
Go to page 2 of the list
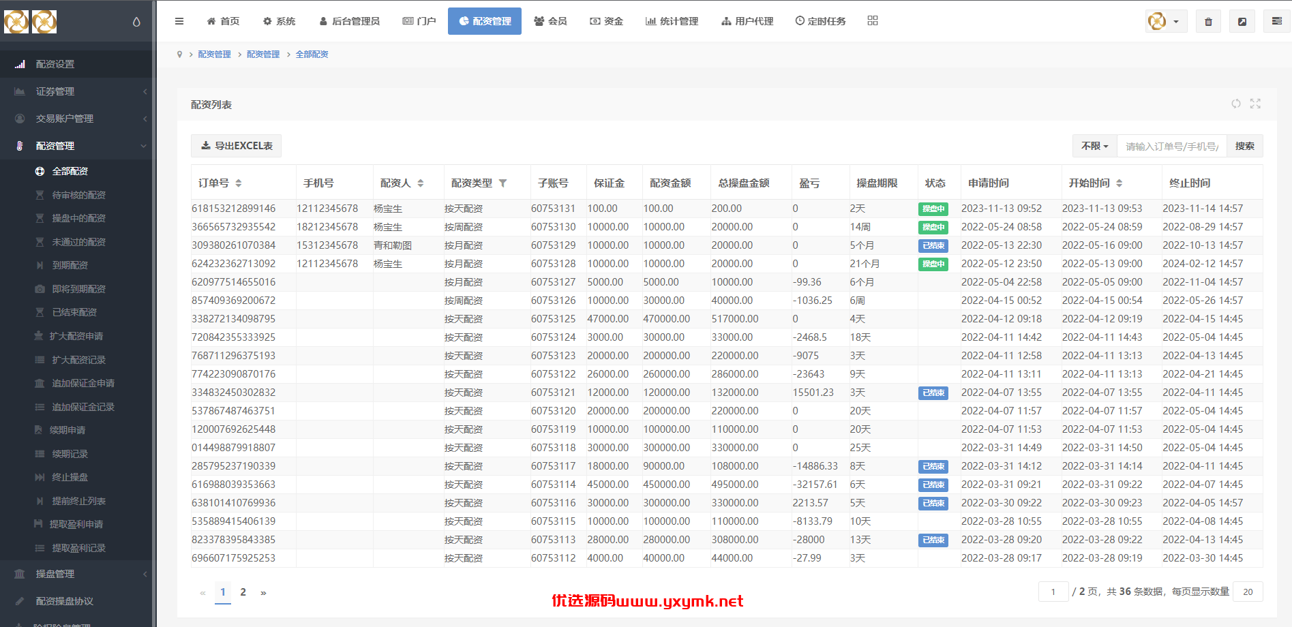point(243,592)
